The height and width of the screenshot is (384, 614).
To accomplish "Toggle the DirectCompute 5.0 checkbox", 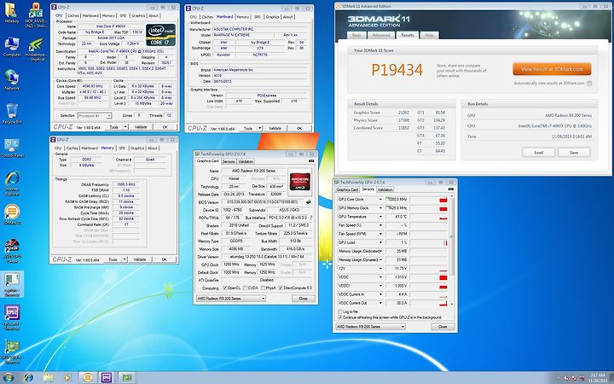I will [281, 288].
